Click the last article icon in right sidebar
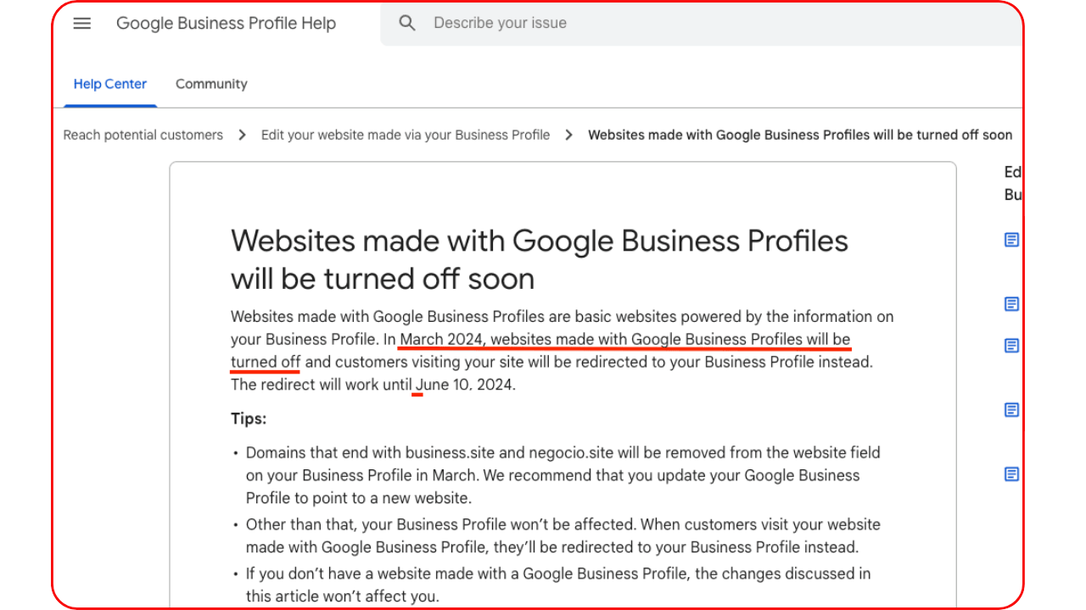1086x610 pixels. pyautogui.click(x=1011, y=474)
